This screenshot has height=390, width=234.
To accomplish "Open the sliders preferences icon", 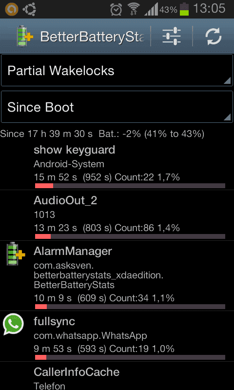I will point(172,37).
